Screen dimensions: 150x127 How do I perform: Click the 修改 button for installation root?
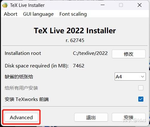tap(129, 54)
